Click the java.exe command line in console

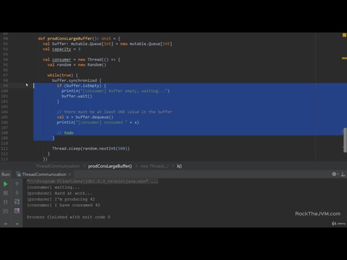coord(93,181)
